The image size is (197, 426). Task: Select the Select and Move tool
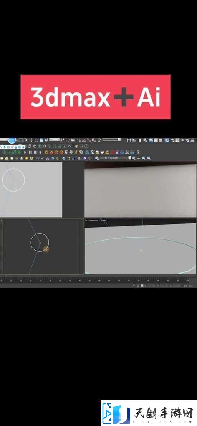point(31,140)
